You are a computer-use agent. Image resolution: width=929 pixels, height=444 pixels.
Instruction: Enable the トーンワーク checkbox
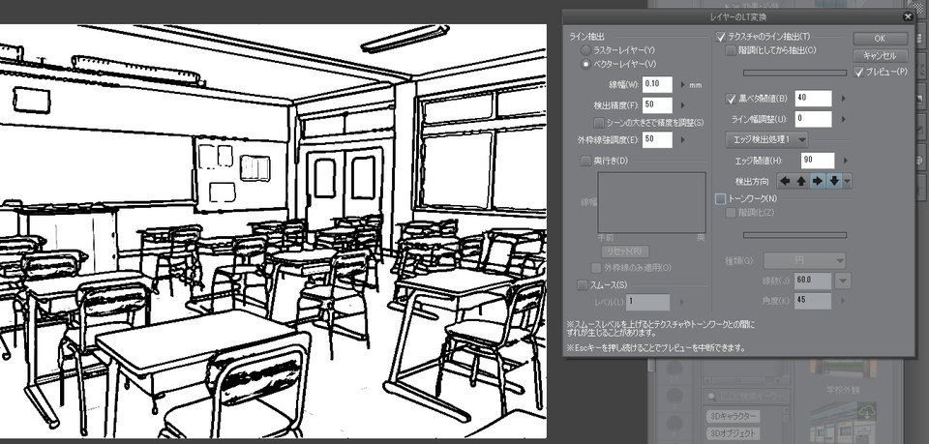pyautogui.click(x=720, y=198)
